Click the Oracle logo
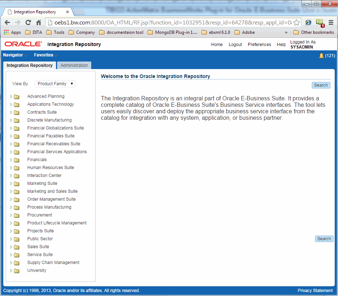Image resolution: width=338 pixels, height=296 pixels. pyautogui.click(x=23, y=44)
